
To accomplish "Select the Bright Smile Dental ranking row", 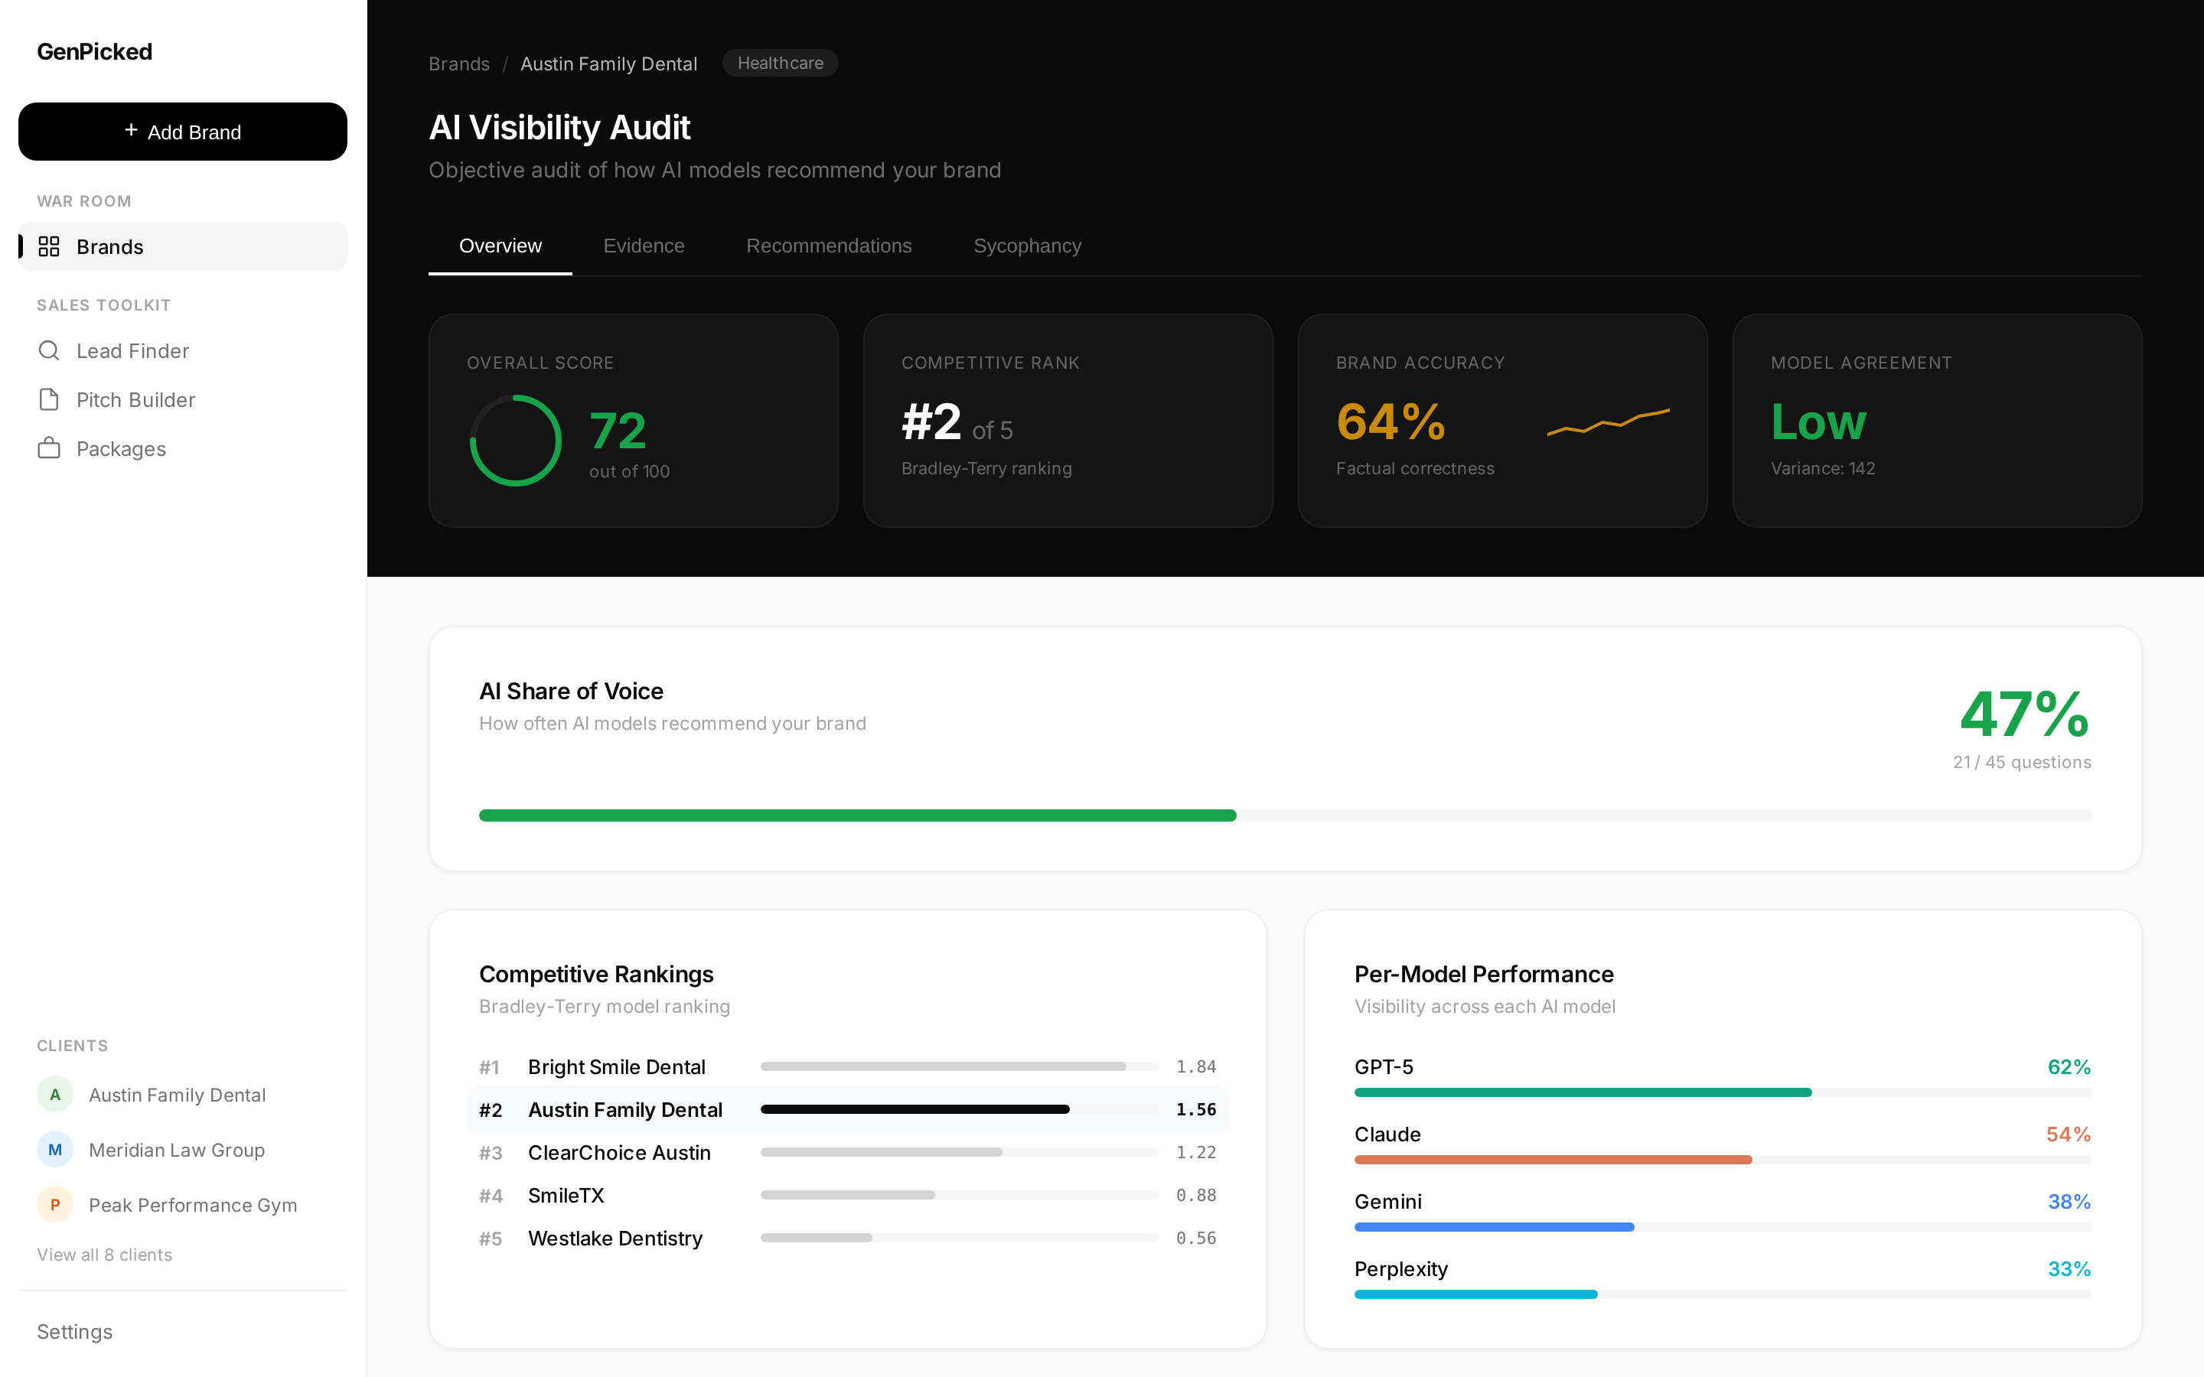I will (847, 1066).
